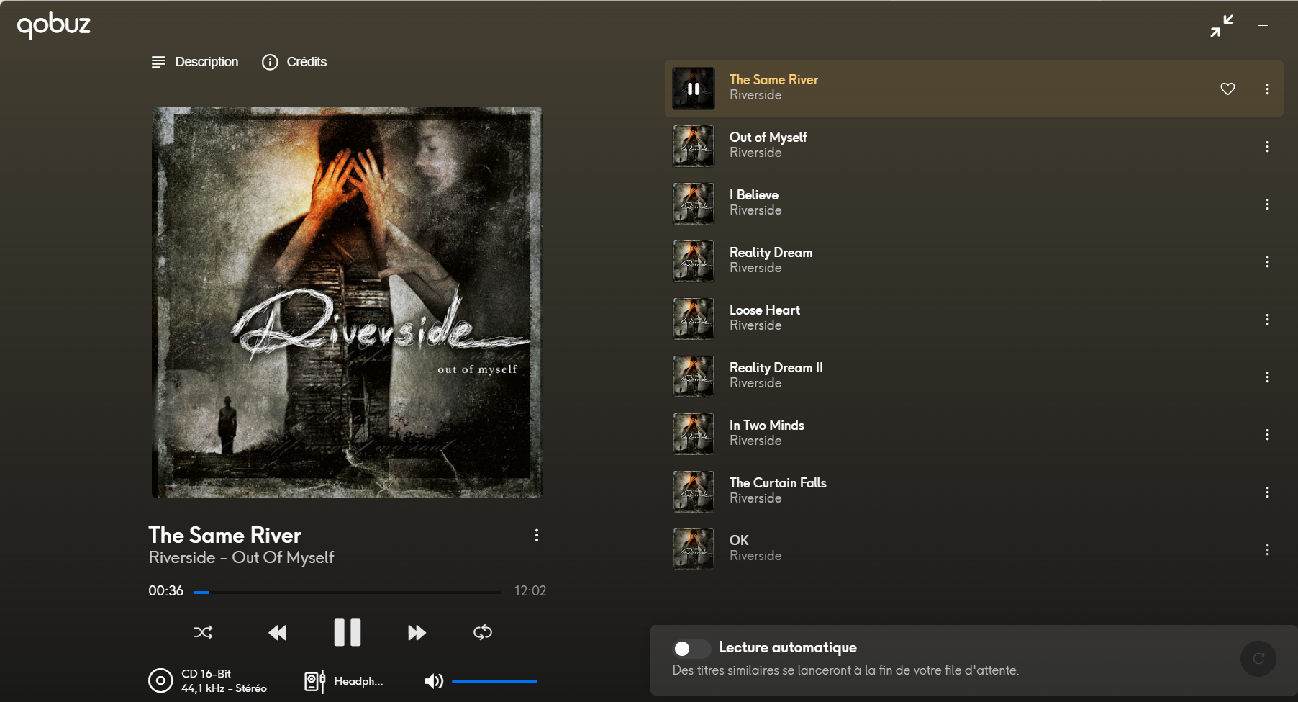Open the CD 16-Bit audio quality settings
The width and height of the screenshot is (1298, 702).
pyautogui.click(x=208, y=680)
